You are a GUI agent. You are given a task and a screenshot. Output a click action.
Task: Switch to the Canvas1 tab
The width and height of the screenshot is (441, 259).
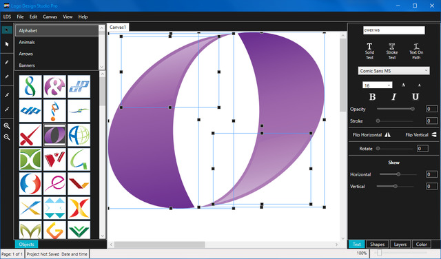(x=118, y=27)
